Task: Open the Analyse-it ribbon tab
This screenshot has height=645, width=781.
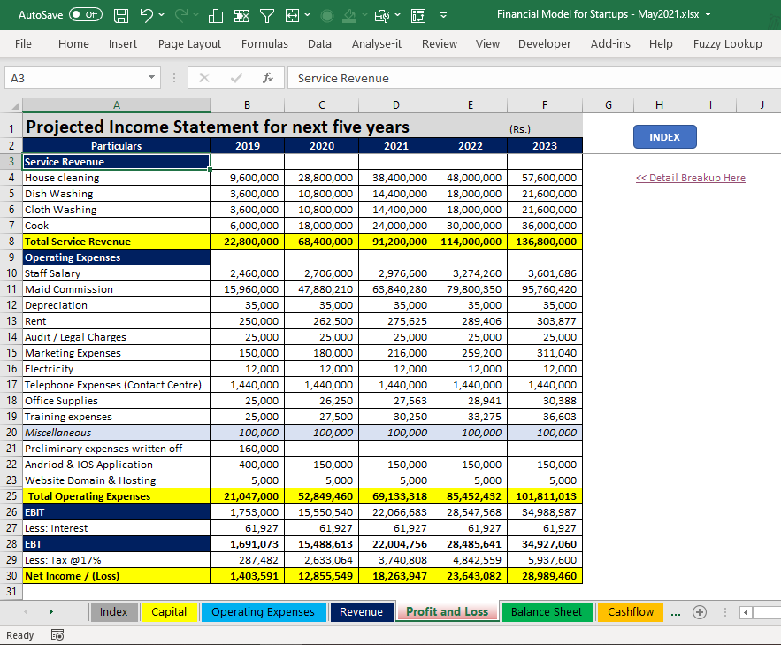Action: (377, 44)
